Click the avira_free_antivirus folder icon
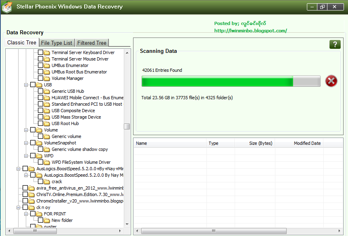Viewport: 348px width, 236px height. tap(31, 188)
